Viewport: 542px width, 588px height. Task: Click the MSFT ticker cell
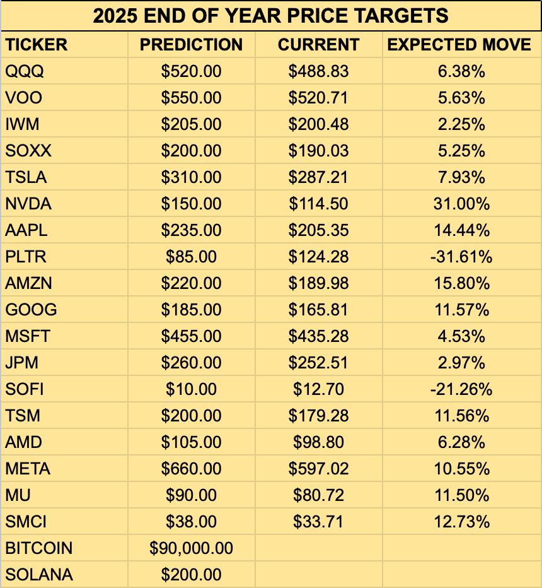coord(64,336)
